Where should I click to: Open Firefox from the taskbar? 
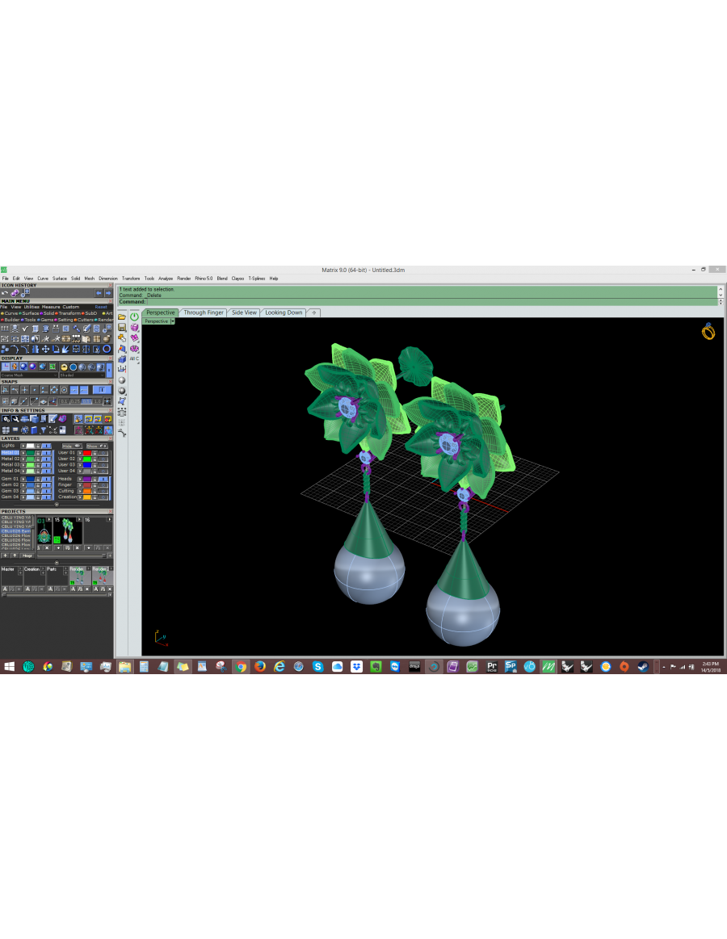coord(260,667)
